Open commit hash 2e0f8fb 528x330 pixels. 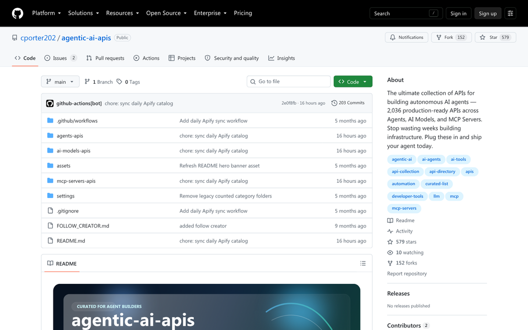(x=289, y=103)
